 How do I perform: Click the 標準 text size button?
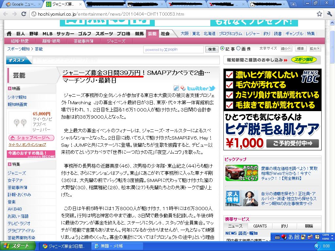[301, 49]
